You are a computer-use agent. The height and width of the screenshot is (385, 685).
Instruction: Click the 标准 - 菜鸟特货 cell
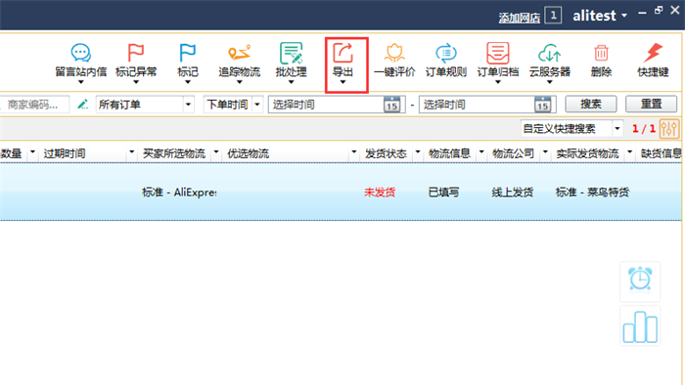592,192
